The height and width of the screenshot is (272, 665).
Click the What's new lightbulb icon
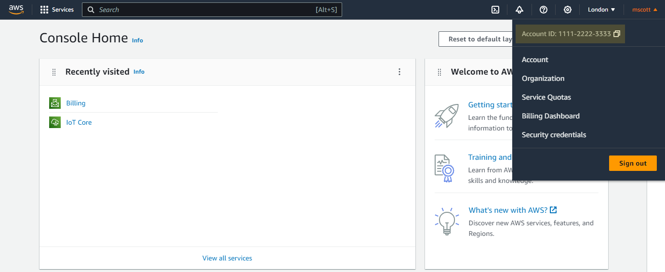[446, 221]
